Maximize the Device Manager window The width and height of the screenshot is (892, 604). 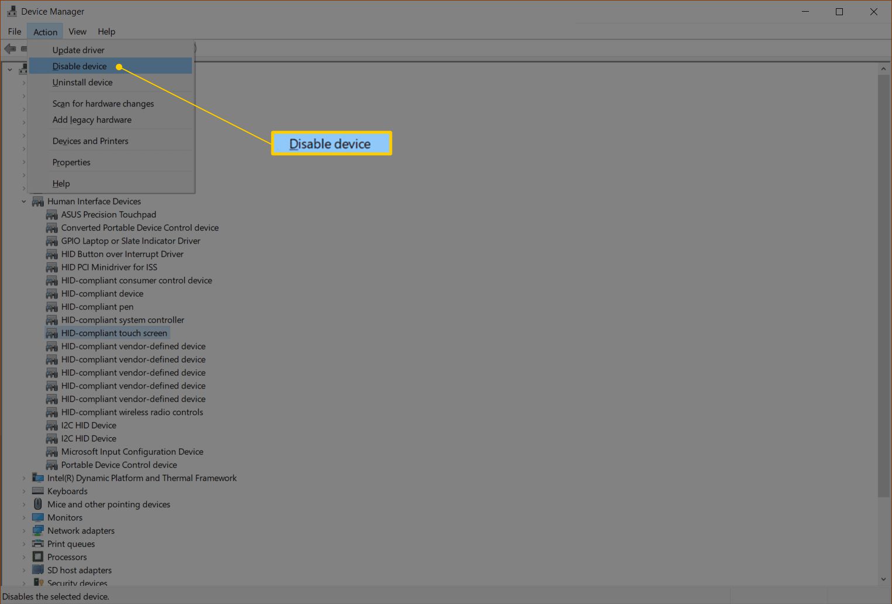pos(839,12)
